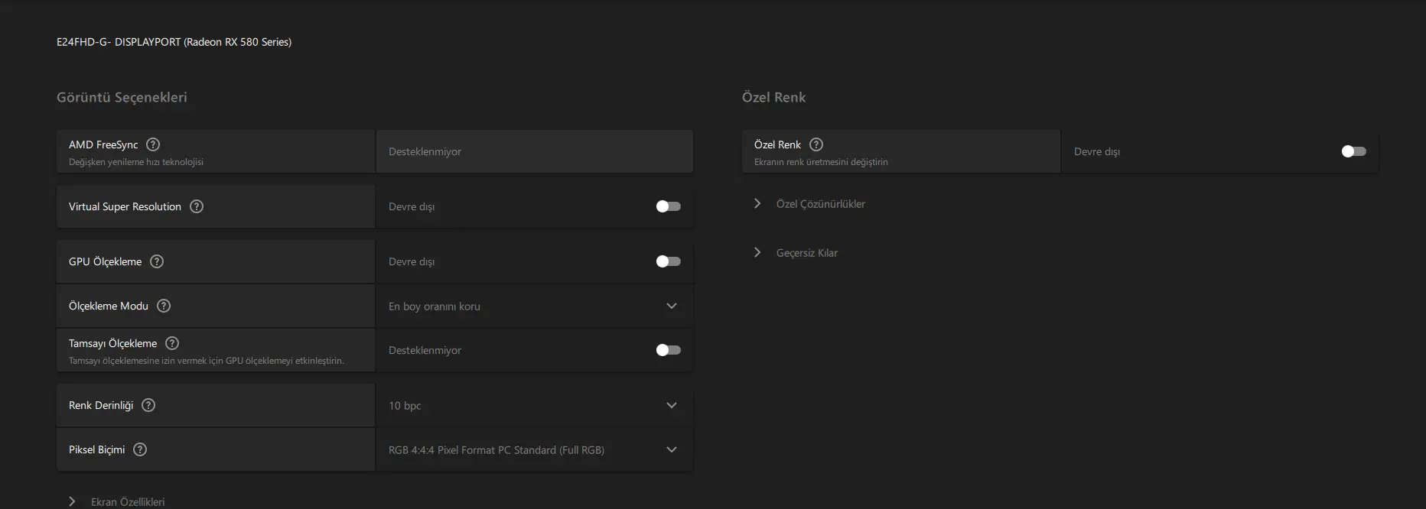Screen dimensions: 1426x509
Task: Click the E24FHD-G DISPLAYPORT display title
Action: pyautogui.click(x=174, y=42)
